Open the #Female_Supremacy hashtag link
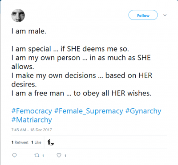 click(x=89, y=111)
